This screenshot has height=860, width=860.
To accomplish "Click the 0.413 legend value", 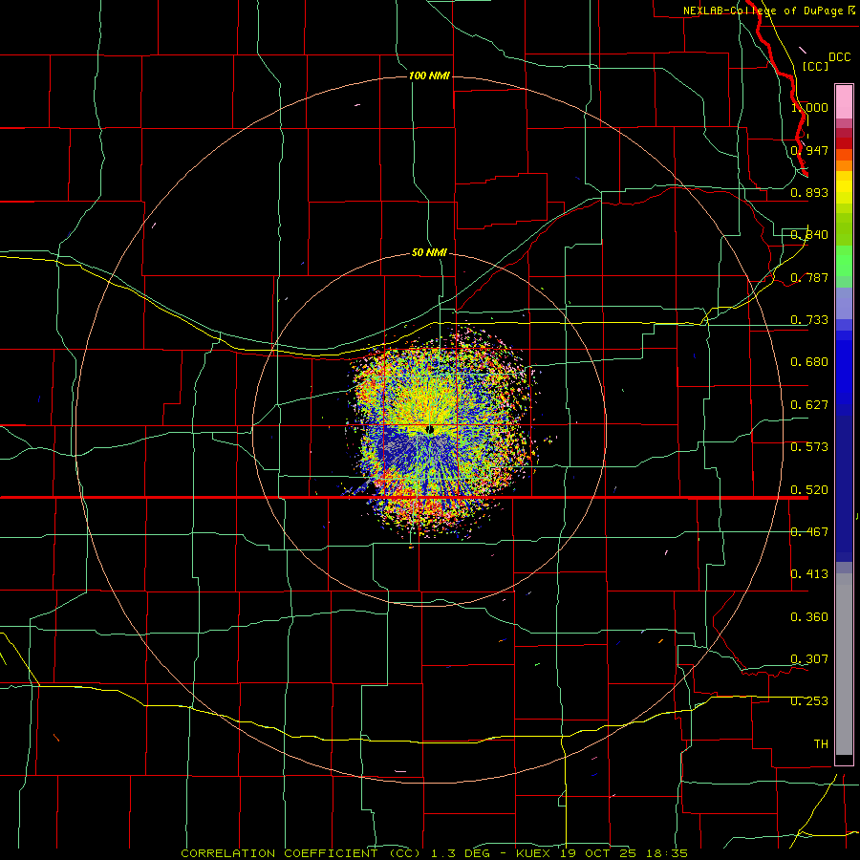I will click(809, 574).
